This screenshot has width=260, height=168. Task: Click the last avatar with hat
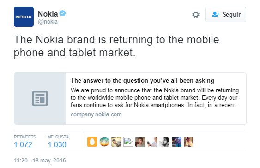point(188,142)
